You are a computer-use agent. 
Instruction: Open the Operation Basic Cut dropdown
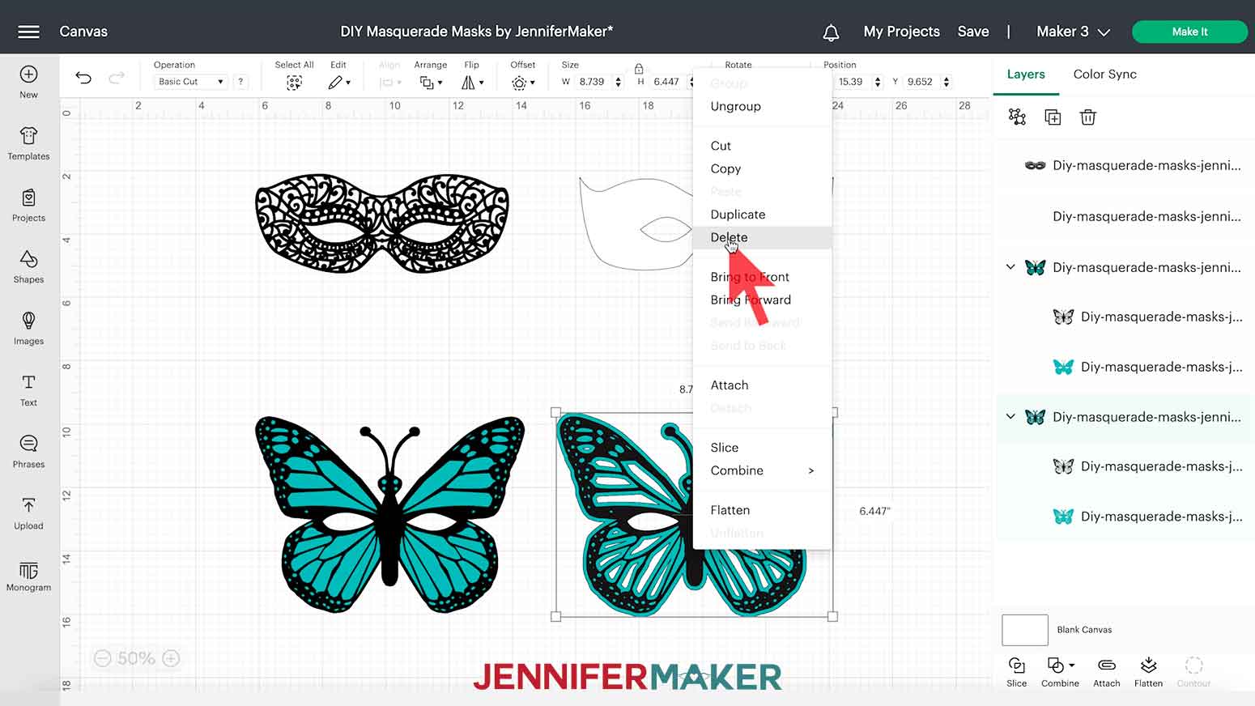190,82
